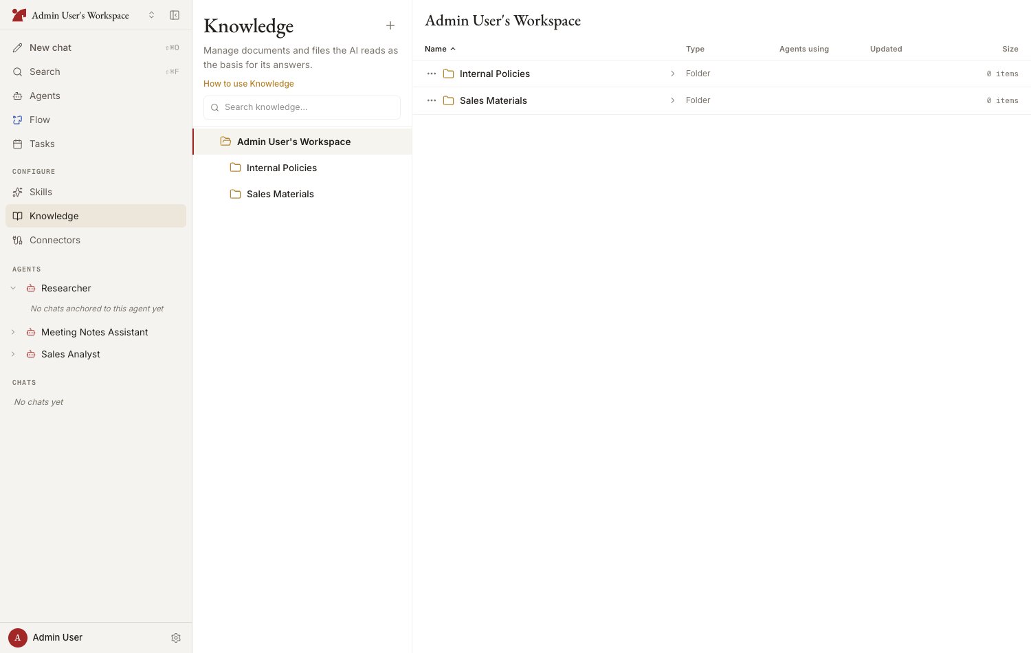The height and width of the screenshot is (653, 1031).
Task: Click the Skills sparkle icon
Action: click(x=18, y=192)
